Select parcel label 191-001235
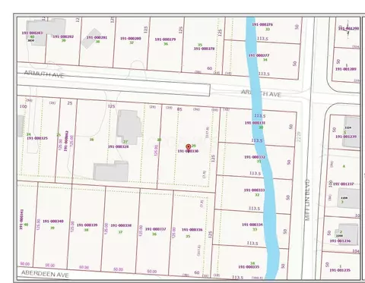Image resolution: width=365 pixels, height=283 pixels. [340, 270]
